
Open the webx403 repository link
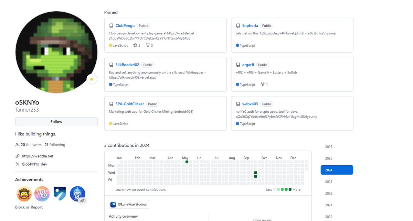[x=250, y=104]
